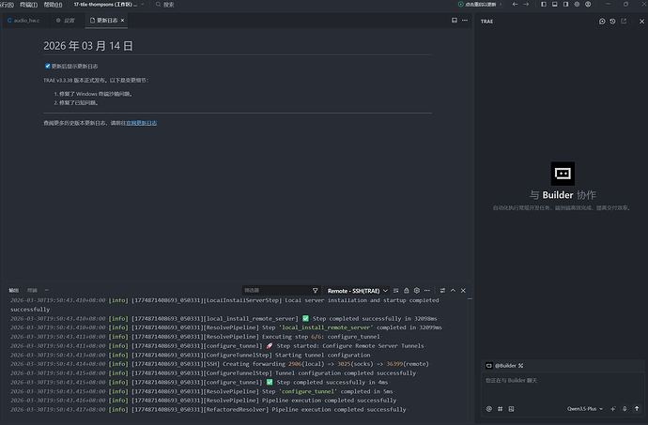Open the 终端 menu

pyautogui.click(x=28, y=5)
